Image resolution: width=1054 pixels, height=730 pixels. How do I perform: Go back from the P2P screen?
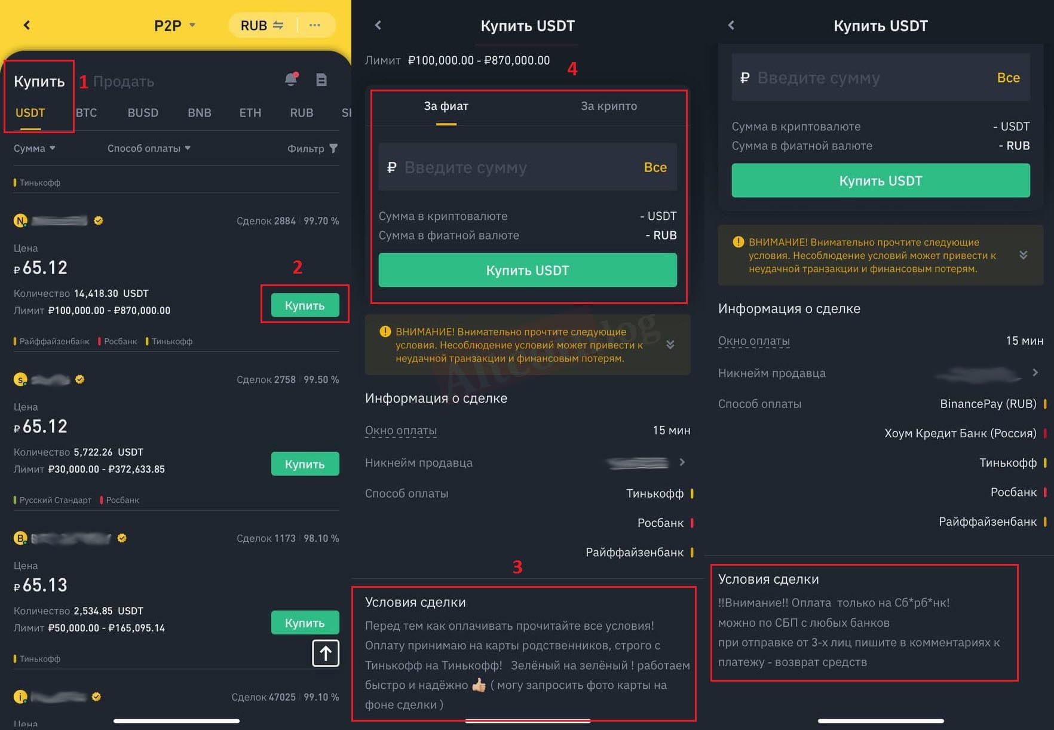click(26, 25)
